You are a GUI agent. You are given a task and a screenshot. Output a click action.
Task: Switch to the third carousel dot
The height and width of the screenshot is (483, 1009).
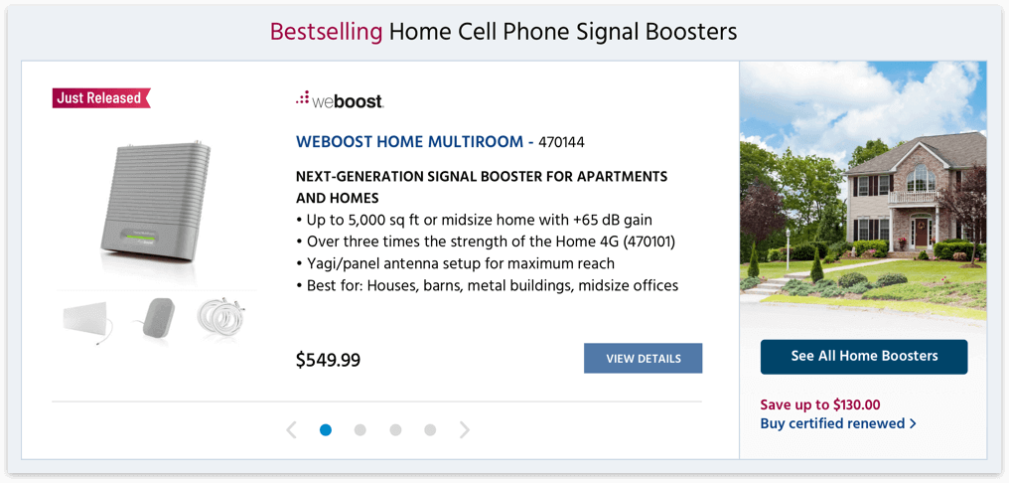pyautogui.click(x=395, y=430)
